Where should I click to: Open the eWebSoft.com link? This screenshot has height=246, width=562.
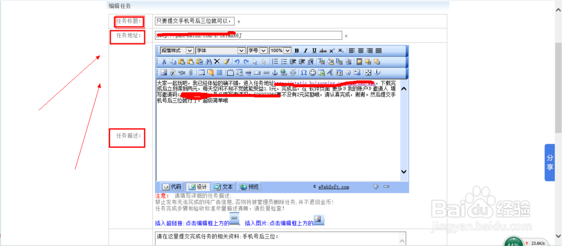333,187
